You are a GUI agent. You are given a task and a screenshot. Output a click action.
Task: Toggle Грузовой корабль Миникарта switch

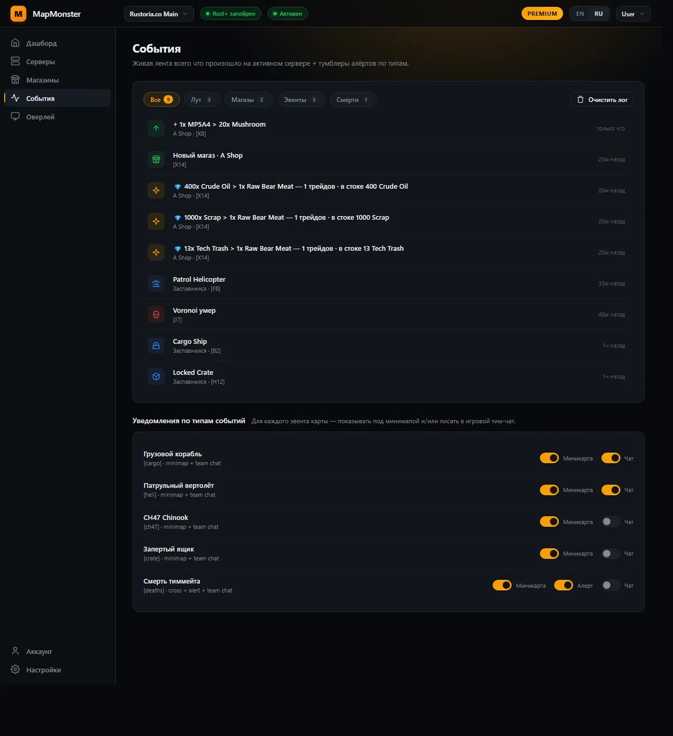(x=549, y=458)
